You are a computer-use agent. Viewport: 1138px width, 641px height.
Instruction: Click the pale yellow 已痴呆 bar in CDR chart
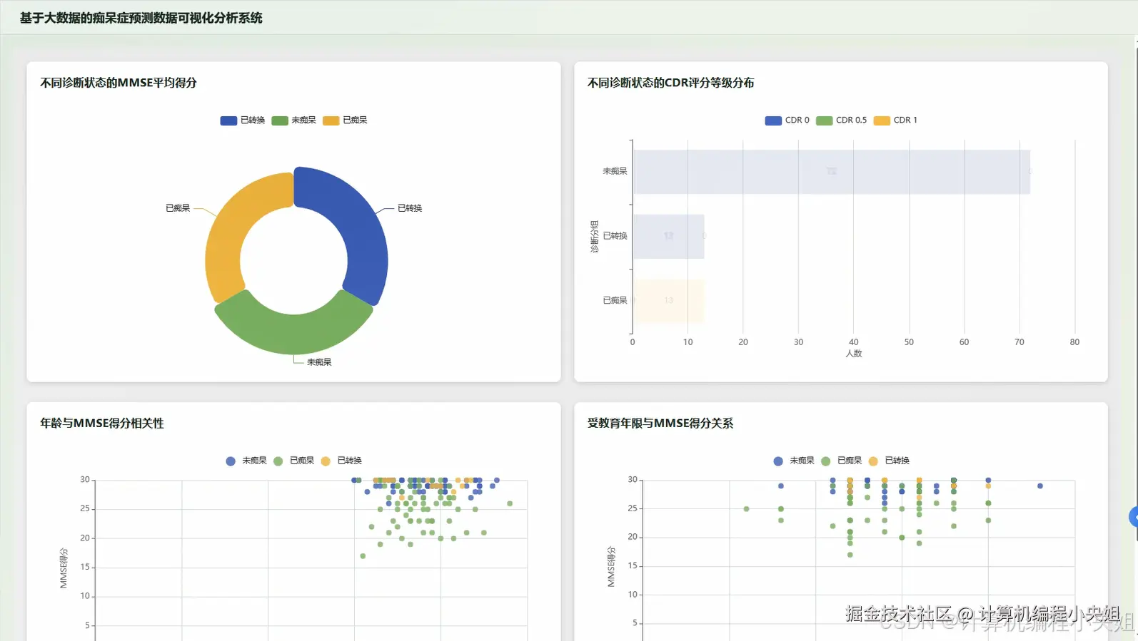click(669, 301)
